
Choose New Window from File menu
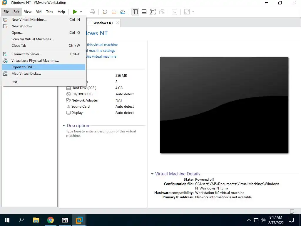(44, 26)
